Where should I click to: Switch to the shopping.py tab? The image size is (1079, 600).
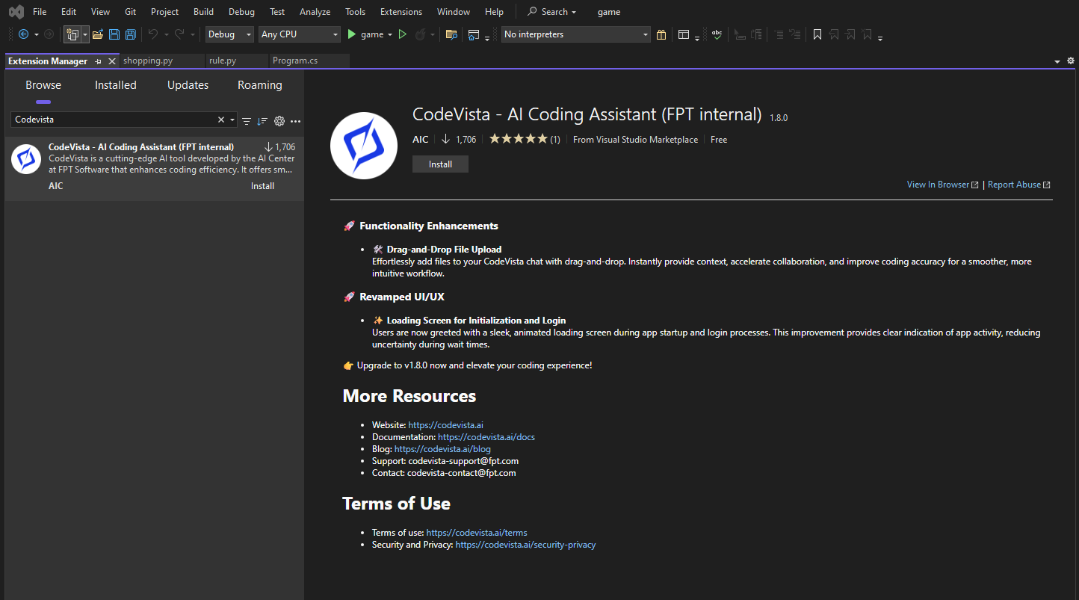(x=162, y=61)
